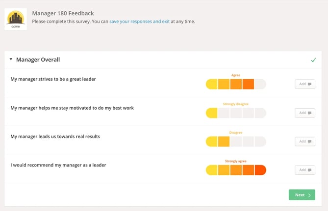
Task: Select fifth rating segment for 'stay motivated'
Action: click(260, 113)
